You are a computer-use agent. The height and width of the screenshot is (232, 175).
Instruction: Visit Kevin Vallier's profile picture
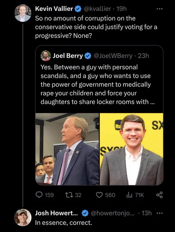pos(23,13)
